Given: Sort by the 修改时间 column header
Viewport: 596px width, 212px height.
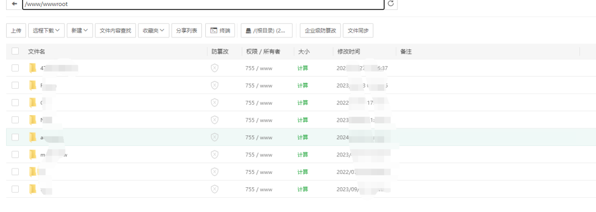Looking at the screenshot, I should pyautogui.click(x=349, y=52).
